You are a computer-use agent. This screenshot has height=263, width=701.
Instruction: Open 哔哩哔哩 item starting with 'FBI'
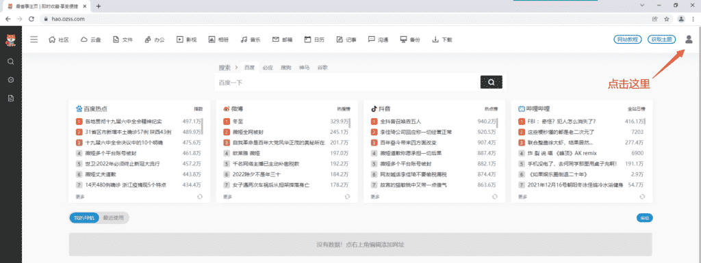561,121
